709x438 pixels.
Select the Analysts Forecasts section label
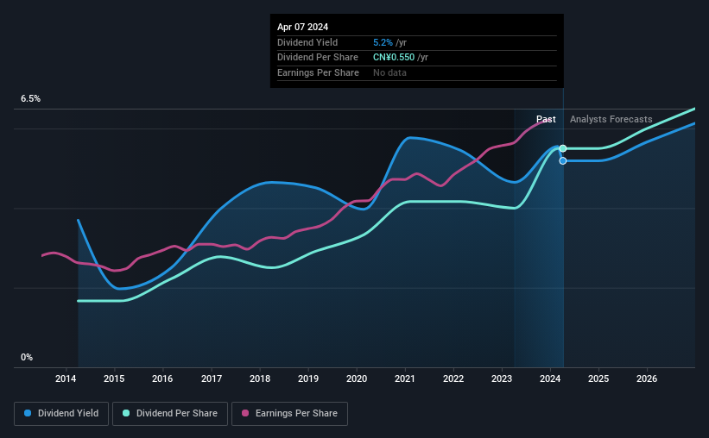pos(611,119)
